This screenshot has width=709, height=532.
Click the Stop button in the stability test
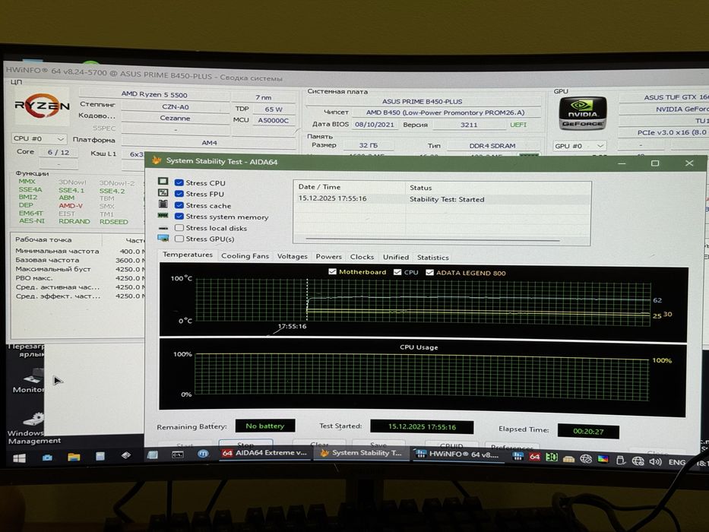click(x=245, y=443)
